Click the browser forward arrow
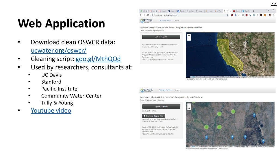This screenshot has height=157, width=279. [x=144, y=15]
